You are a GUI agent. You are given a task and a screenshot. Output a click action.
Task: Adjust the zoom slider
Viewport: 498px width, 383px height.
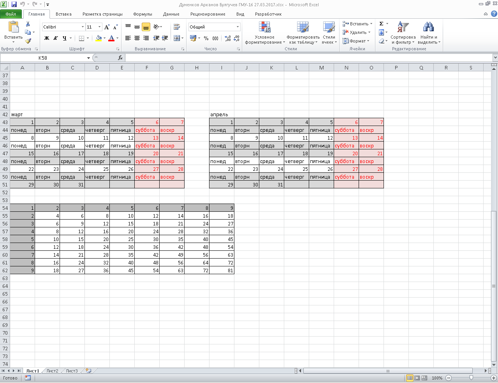click(x=471, y=378)
